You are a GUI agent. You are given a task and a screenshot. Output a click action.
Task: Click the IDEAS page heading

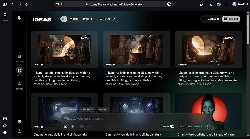point(42,20)
